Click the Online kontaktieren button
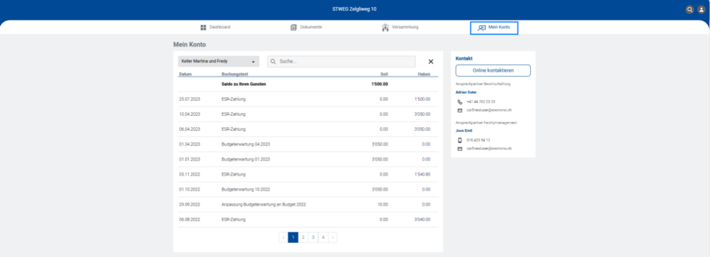The image size is (710, 257). [493, 70]
